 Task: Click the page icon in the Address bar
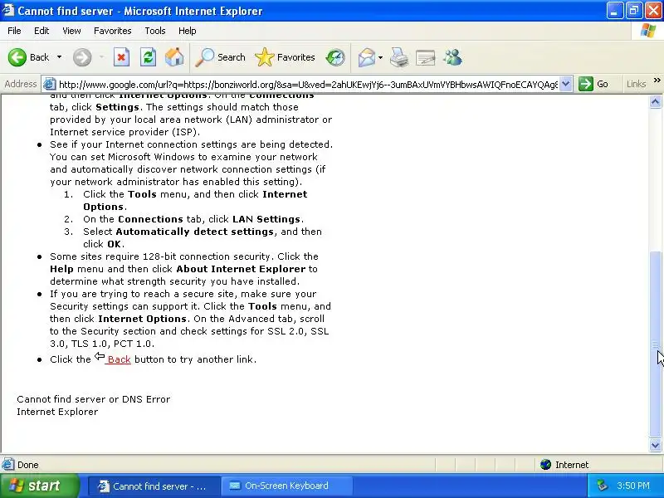50,84
